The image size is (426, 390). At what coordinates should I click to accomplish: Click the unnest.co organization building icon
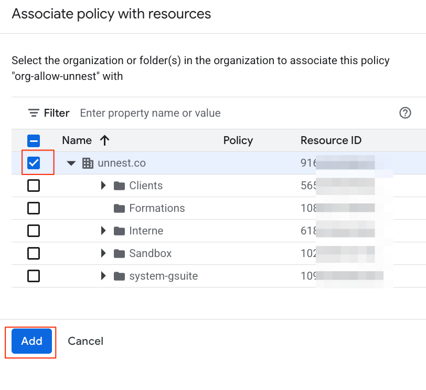(88, 163)
